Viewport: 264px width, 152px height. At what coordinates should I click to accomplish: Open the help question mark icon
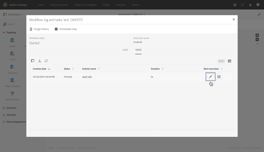point(235,5)
